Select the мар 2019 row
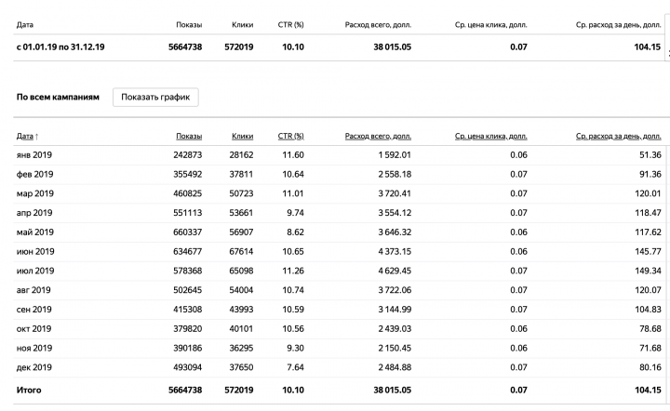 [x=340, y=193]
